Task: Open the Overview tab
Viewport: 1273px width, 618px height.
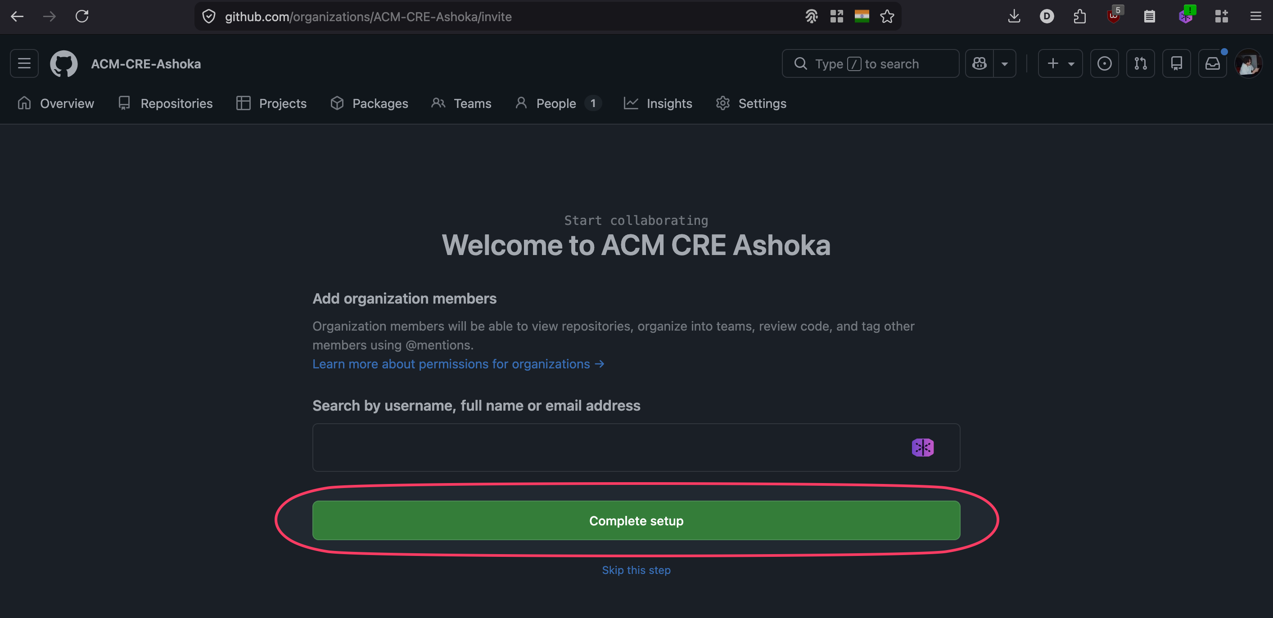Action: 56,103
